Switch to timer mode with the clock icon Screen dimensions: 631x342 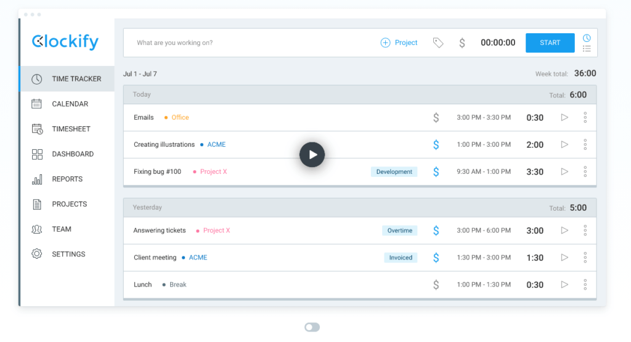pyautogui.click(x=587, y=38)
